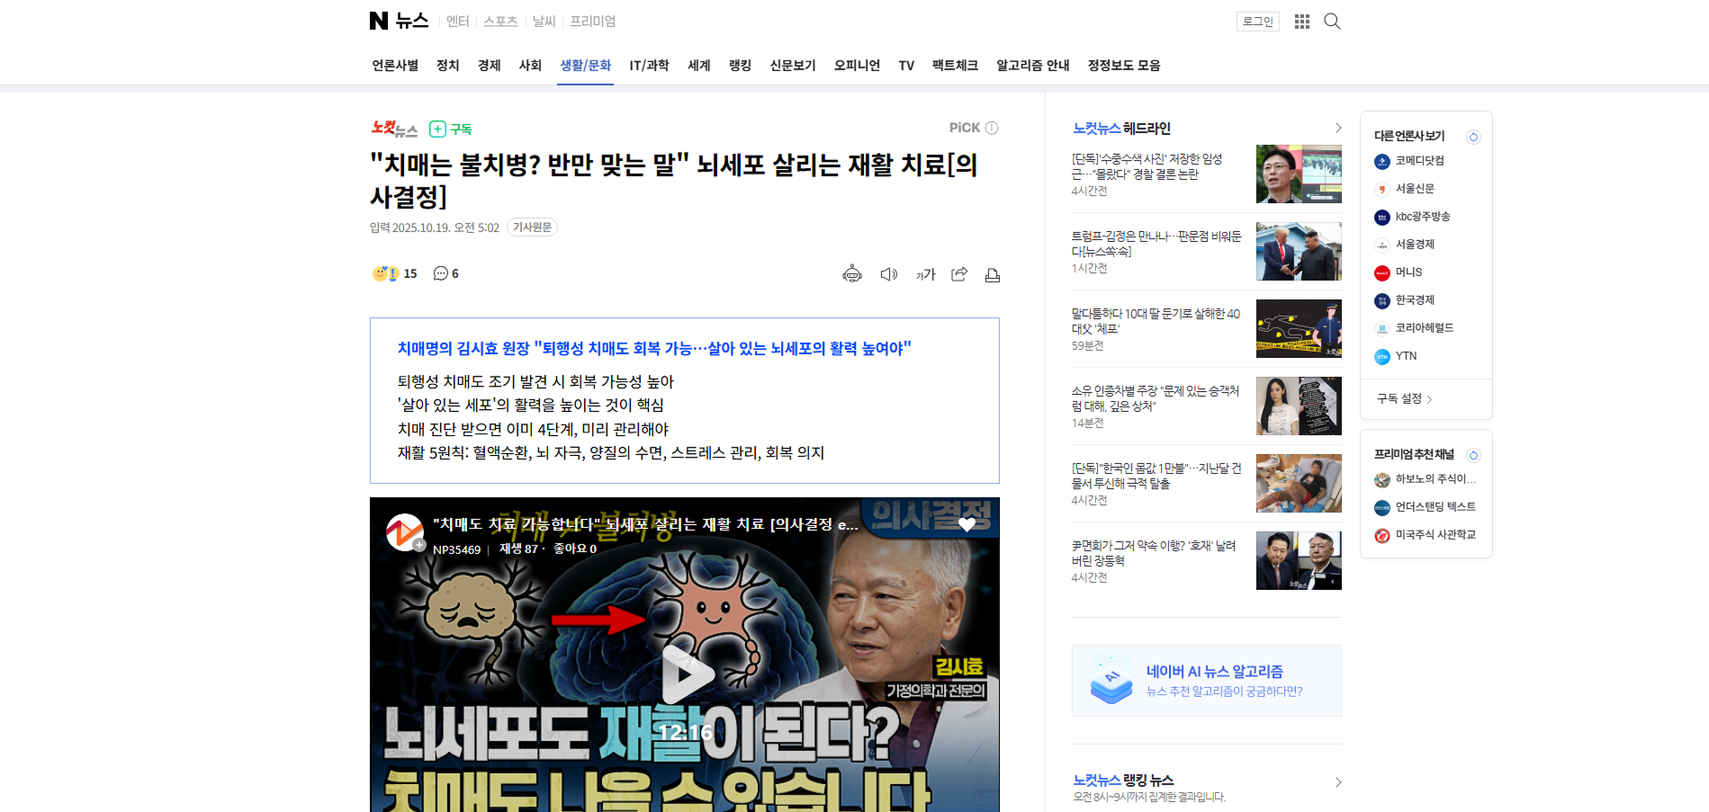This screenshot has width=1709, height=812.
Task: Click the print article icon
Action: [993, 275]
